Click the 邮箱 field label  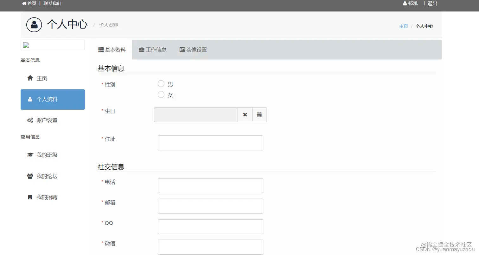tap(110, 203)
